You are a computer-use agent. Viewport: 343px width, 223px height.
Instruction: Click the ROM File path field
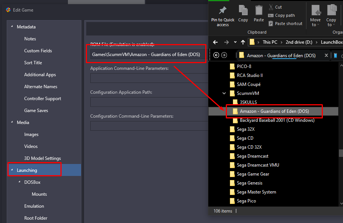coord(149,55)
